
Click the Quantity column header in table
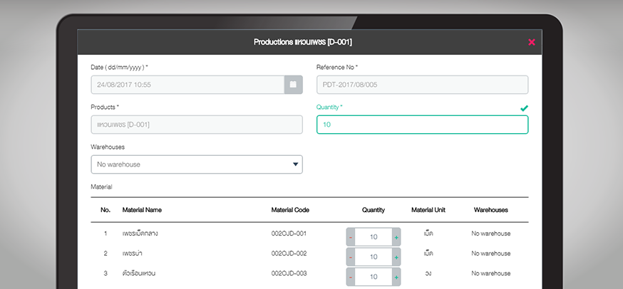pyautogui.click(x=374, y=210)
